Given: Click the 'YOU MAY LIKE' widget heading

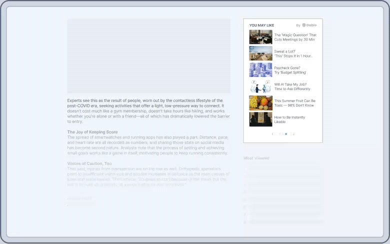Looking at the screenshot, I should (261, 25).
